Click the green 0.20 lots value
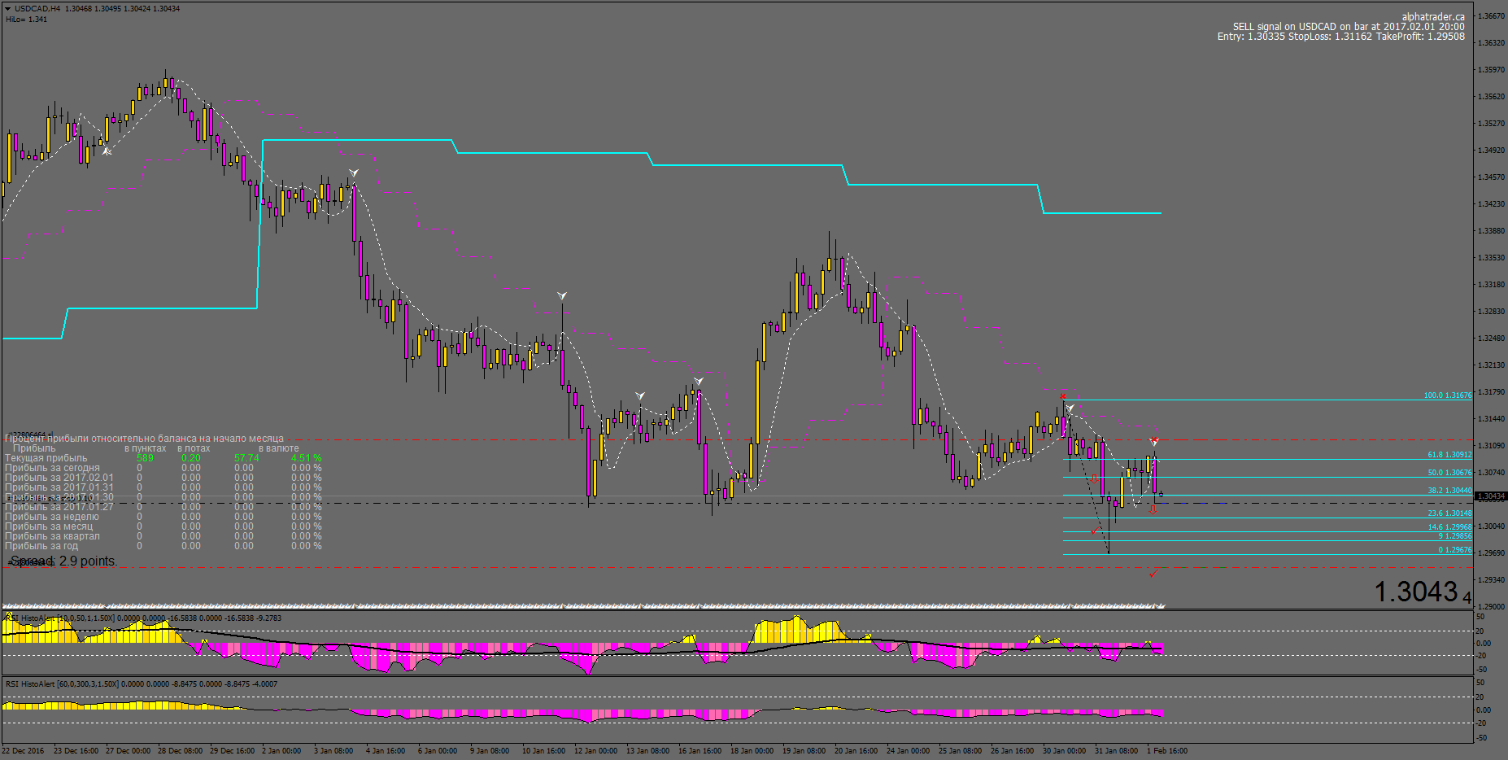This screenshot has width=1508, height=760. click(x=191, y=458)
